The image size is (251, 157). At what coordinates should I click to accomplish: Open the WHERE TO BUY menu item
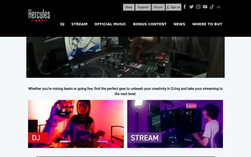pyautogui.click(x=207, y=24)
